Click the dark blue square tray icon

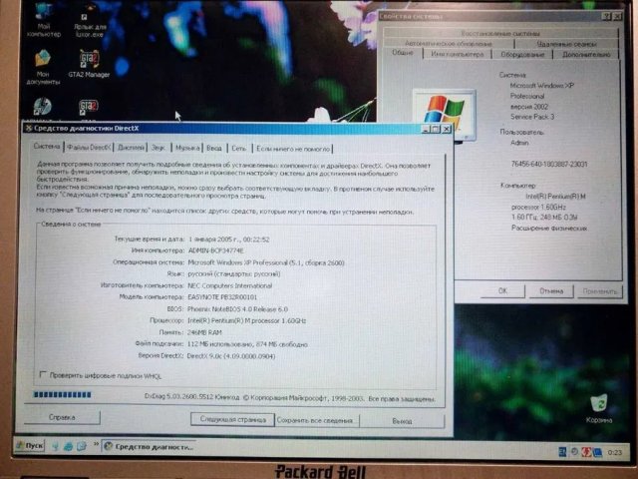click(562, 452)
